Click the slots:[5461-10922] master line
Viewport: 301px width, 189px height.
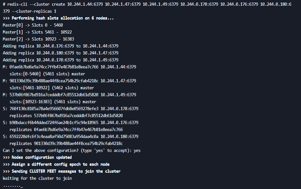[x=52, y=88]
